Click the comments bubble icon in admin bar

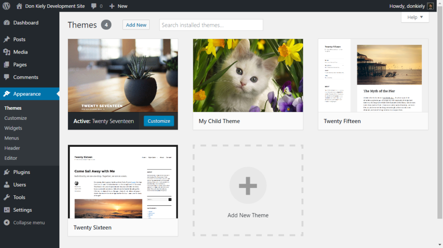(94, 6)
